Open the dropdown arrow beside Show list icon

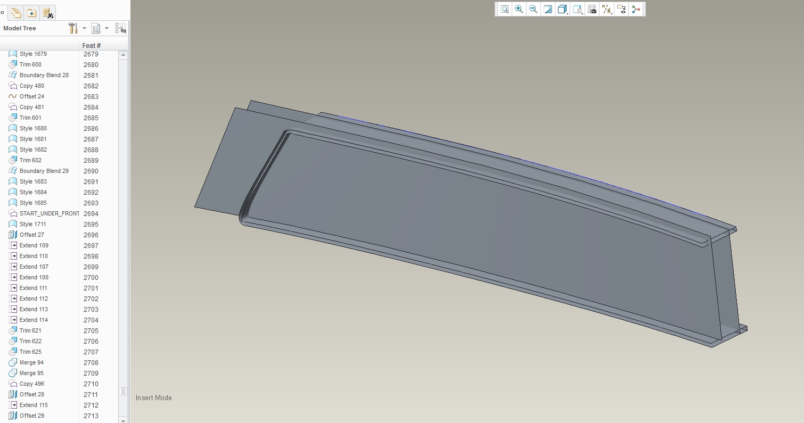tap(106, 28)
